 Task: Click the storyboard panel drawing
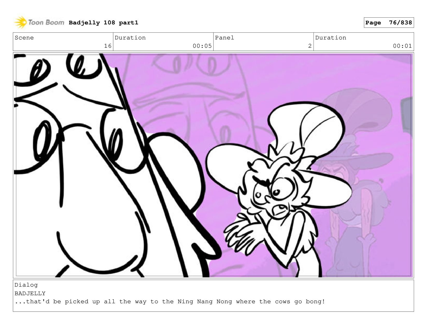[213, 165]
